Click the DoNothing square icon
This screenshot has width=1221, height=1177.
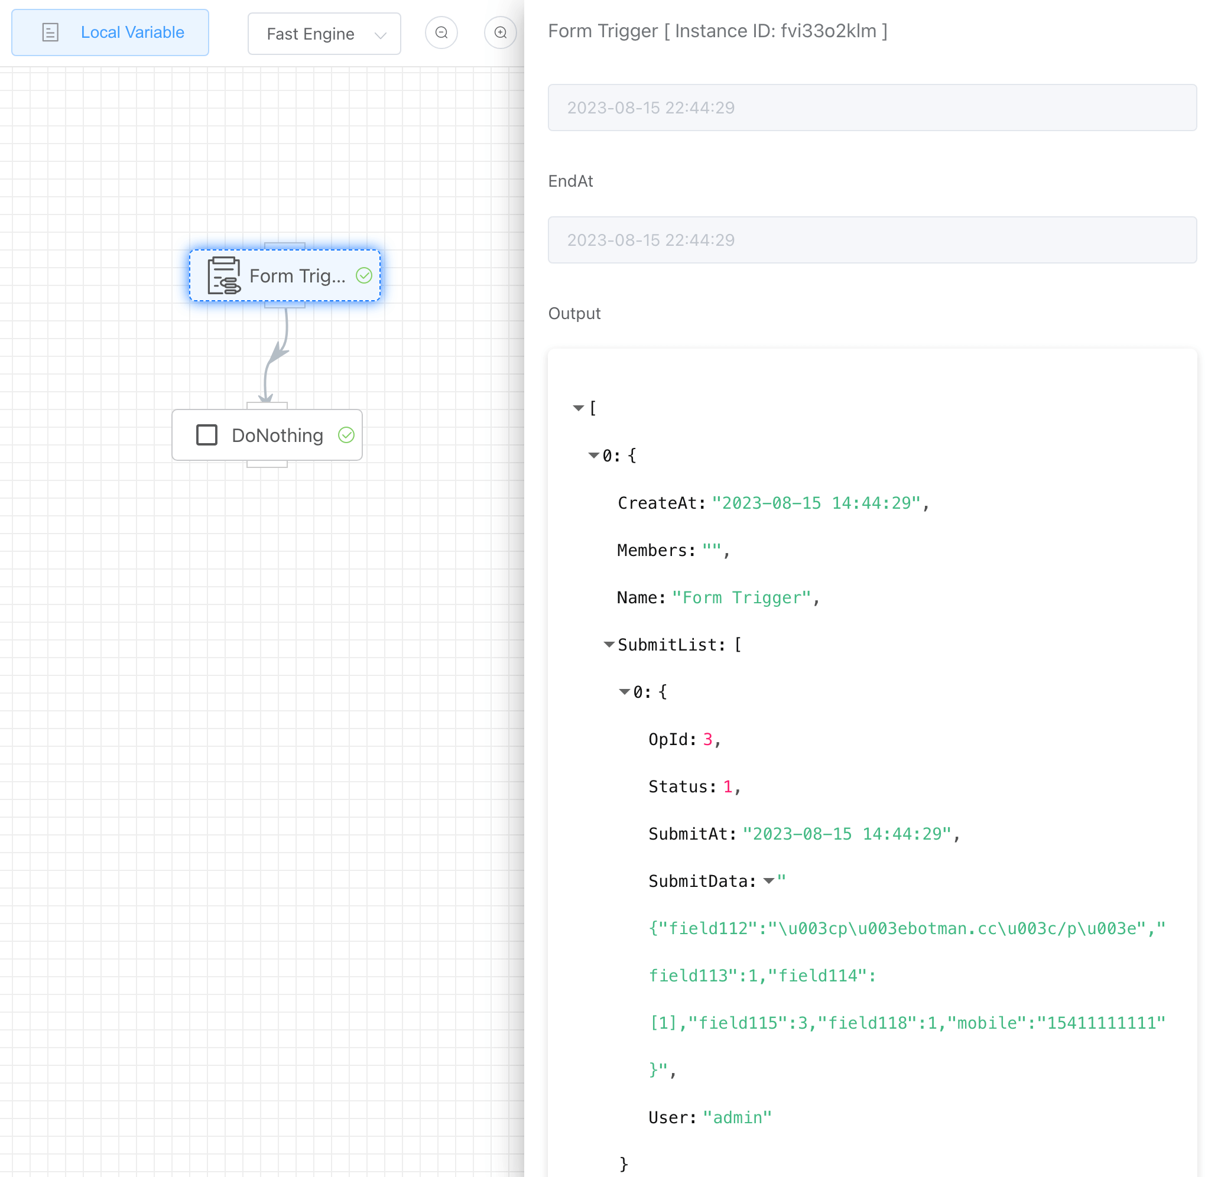pyautogui.click(x=207, y=435)
